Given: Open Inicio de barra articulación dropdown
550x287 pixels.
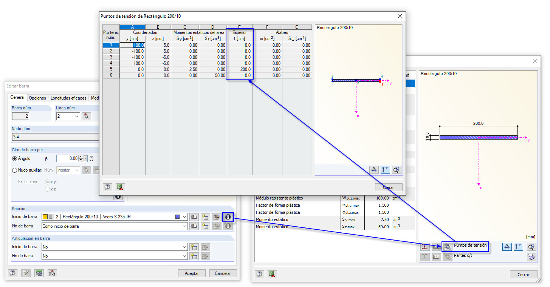Looking at the screenshot, I should tap(184, 247).
